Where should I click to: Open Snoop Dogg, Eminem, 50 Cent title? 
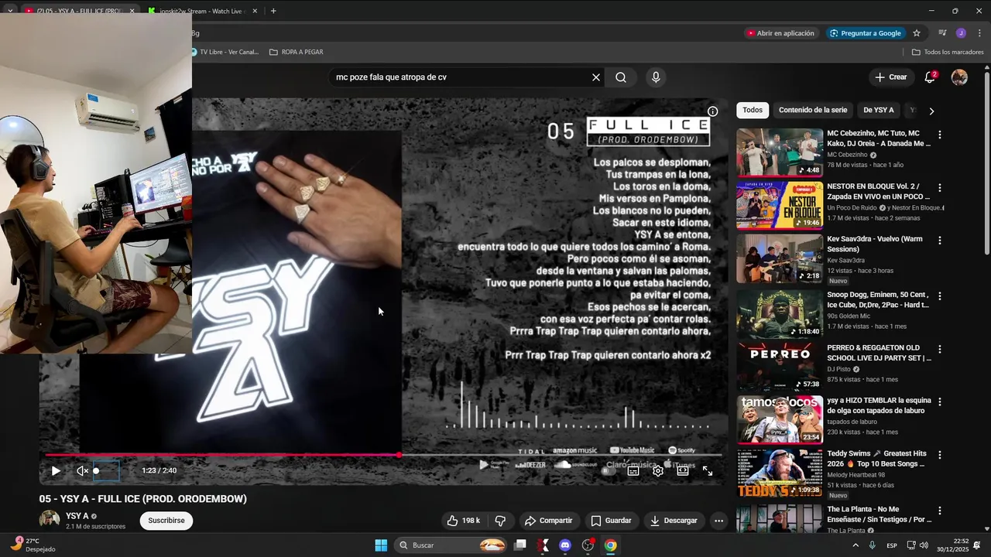click(x=878, y=300)
